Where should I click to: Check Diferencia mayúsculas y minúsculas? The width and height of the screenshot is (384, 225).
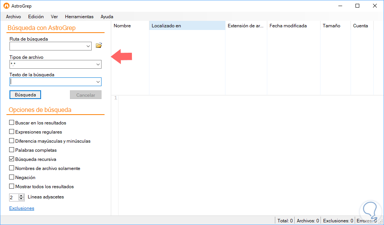click(x=11, y=141)
